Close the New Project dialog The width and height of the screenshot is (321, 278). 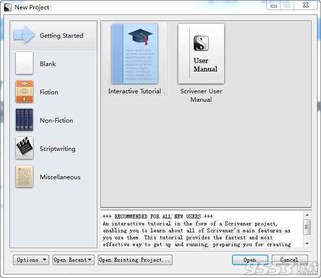[x=306, y=5]
